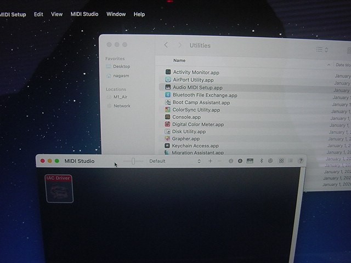Open the Window menu
Viewport: 351px width, 263px height.
pyautogui.click(x=116, y=14)
